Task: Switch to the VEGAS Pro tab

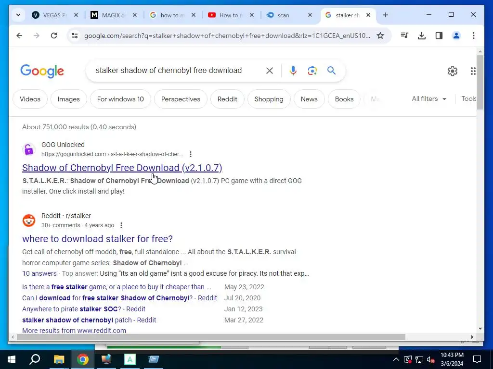Action: pyautogui.click(x=50, y=15)
